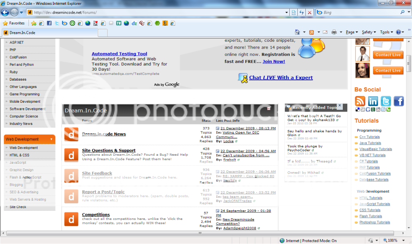Open the address bar URL history dropdown
The width and height of the screenshot is (412, 244).
tap(286, 12)
